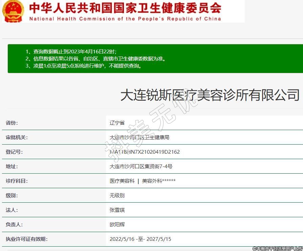Click the 医疗美容科 department entry
Screen dimensions: 303x251
pos(122,181)
